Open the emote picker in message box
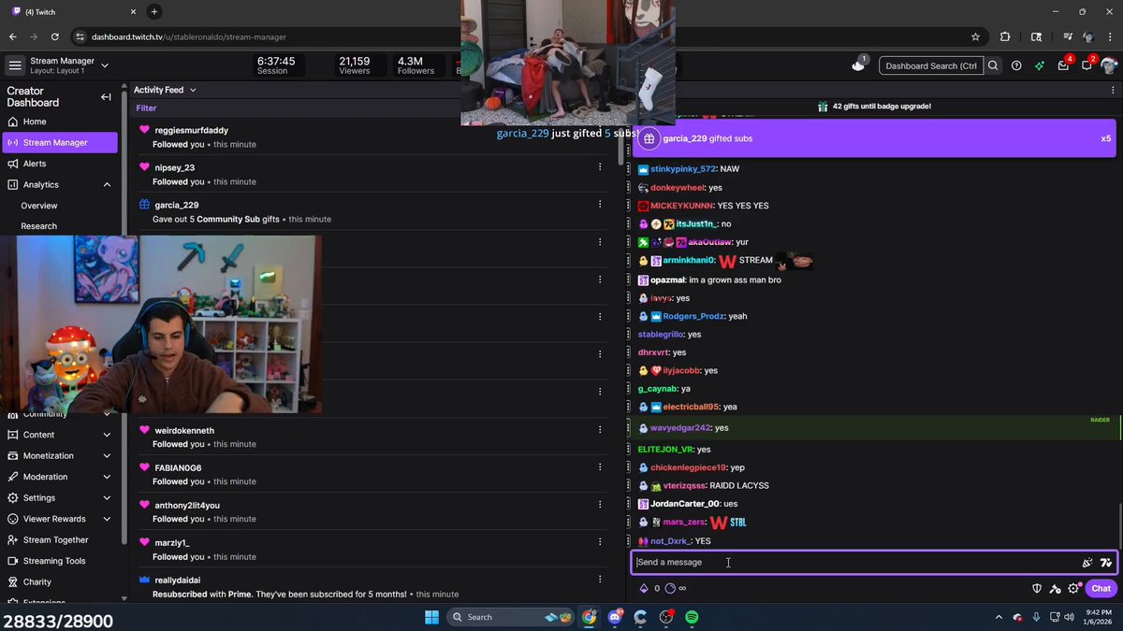This screenshot has width=1123, height=631. coord(1106,563)
